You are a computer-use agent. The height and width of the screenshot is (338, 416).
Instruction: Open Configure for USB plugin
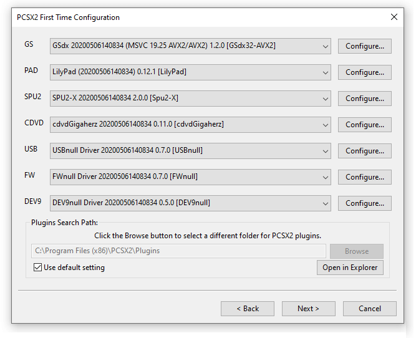(x=364, y=151)
